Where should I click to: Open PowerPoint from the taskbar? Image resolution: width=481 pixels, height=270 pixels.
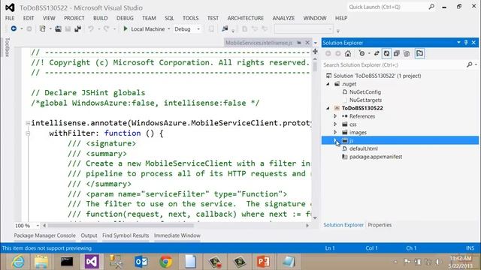(x=264, y=262)
